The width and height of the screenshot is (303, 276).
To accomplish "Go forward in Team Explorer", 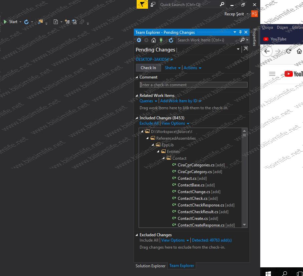I will tap(146, 40).
